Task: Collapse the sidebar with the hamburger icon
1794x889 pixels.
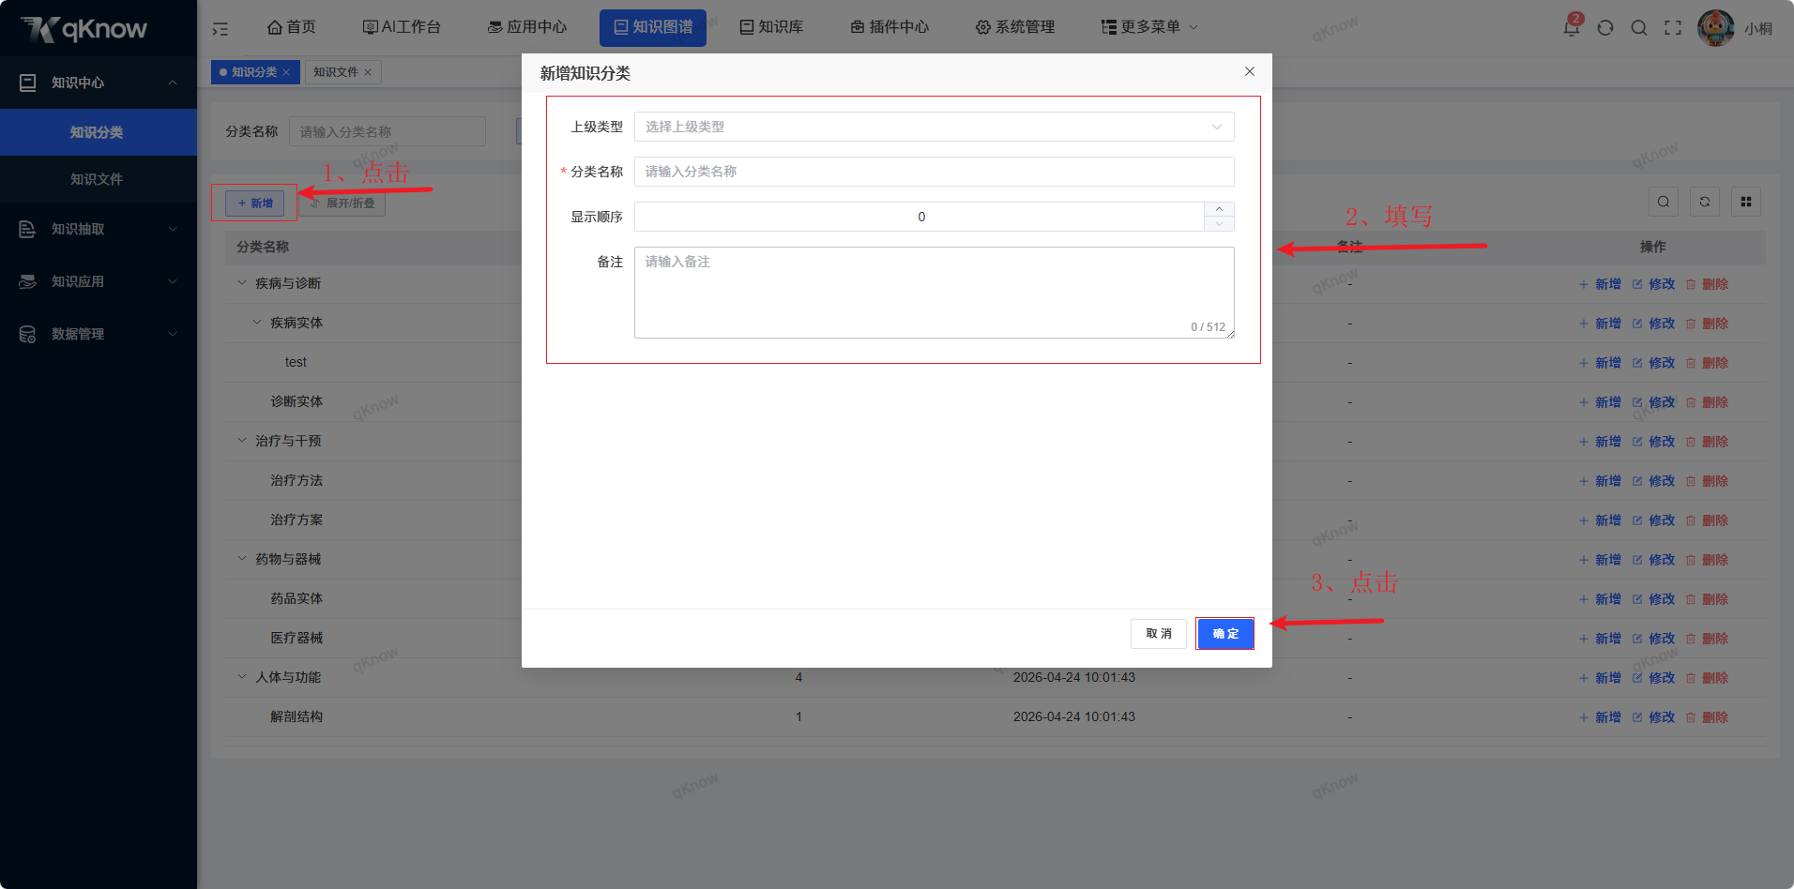Action: tap(220, 28)
